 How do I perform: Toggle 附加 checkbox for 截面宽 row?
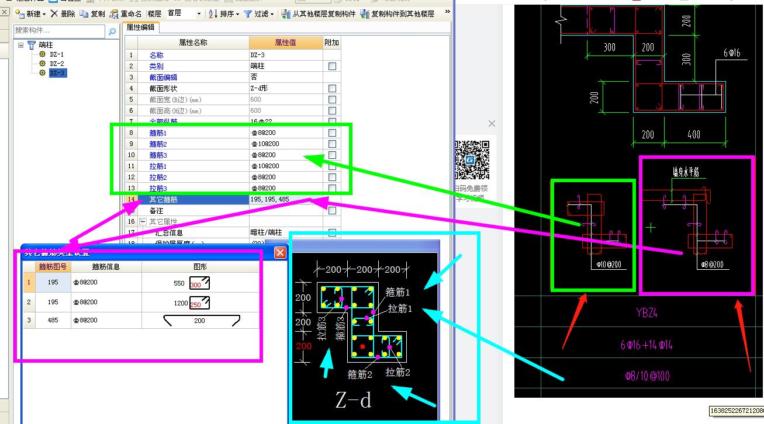click(332, 100)
